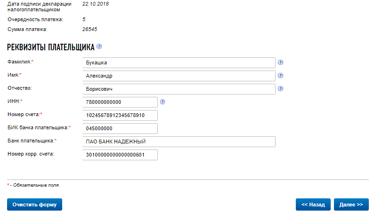Focus the Фамилия input containing Букашка

pos(179,63)
